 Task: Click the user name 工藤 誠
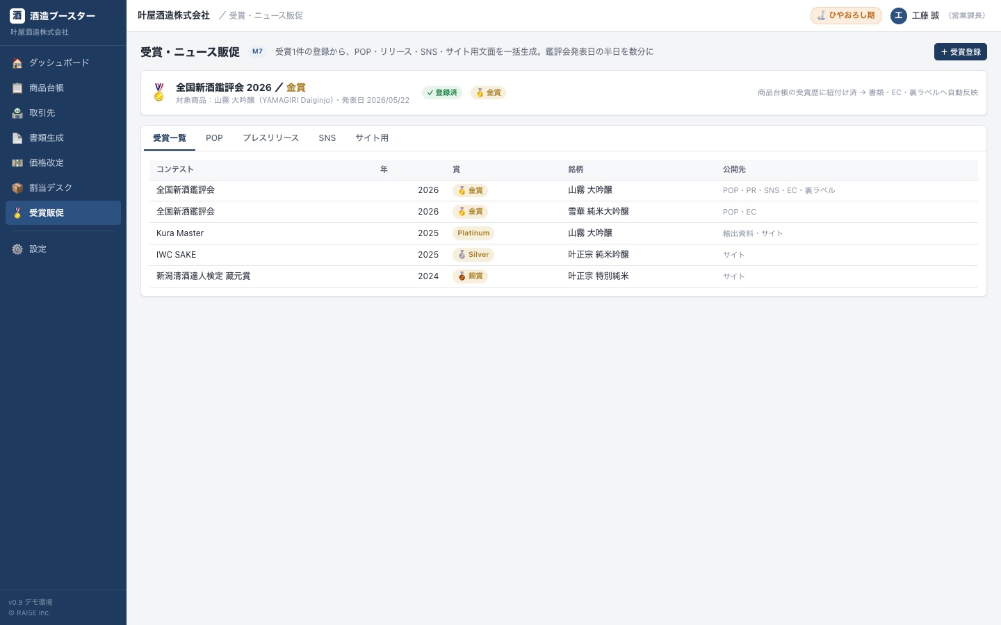coord(925,15)
